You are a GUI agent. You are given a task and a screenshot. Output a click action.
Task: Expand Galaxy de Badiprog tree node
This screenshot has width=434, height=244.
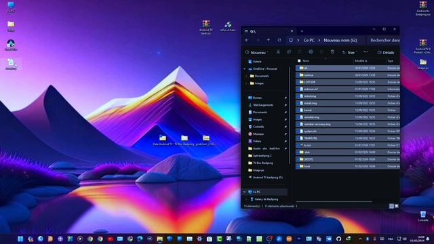click(246, 199)
